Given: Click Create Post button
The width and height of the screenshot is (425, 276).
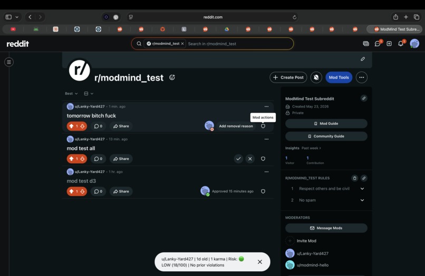Looking at the screenshot, I should click(x=288, y=77).
